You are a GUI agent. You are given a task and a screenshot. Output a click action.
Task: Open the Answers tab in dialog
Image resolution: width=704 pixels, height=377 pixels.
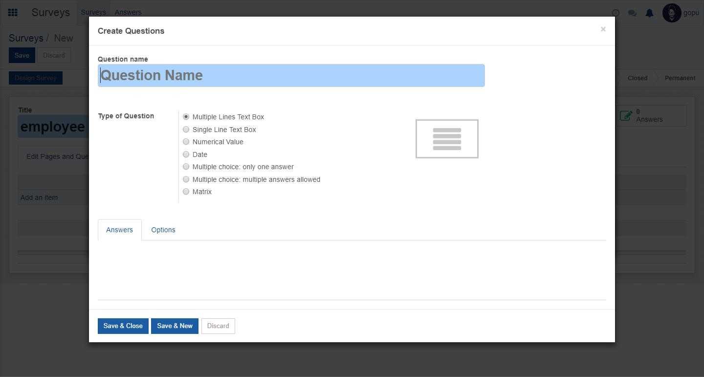tap(119, 230)
